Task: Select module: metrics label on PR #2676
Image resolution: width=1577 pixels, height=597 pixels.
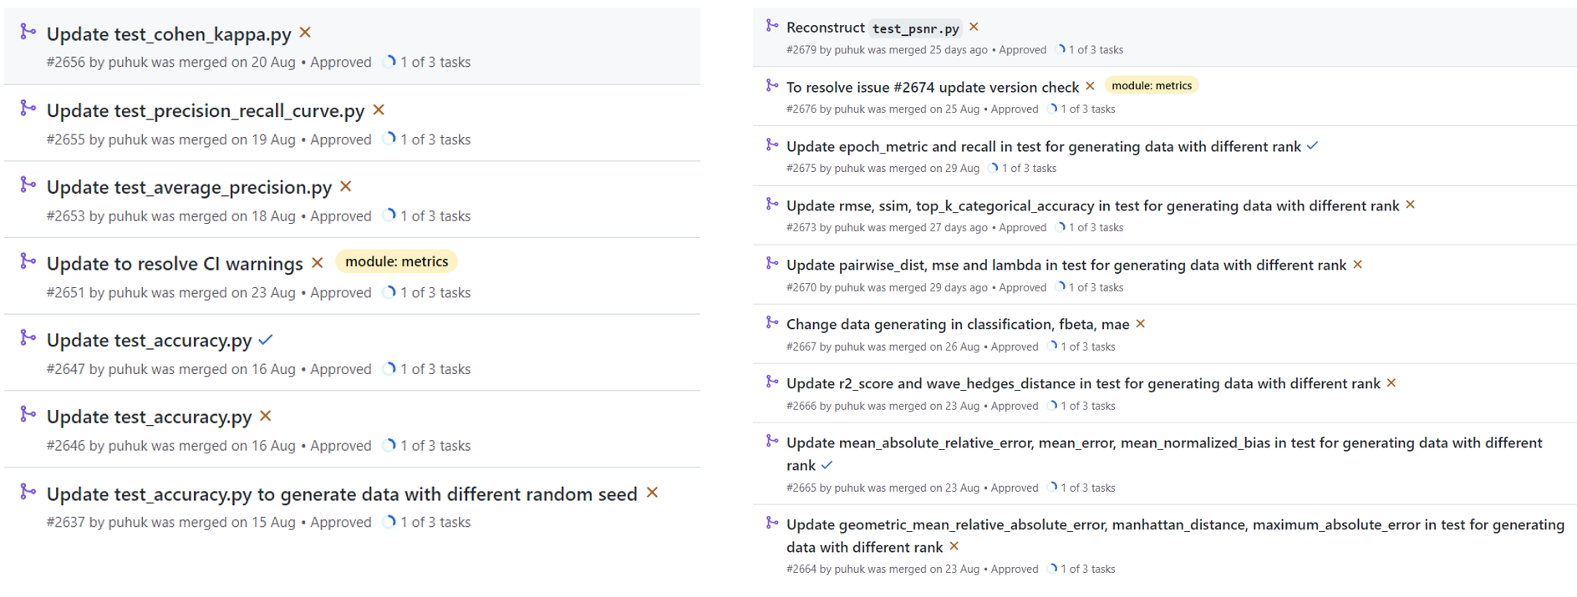Action: tap(1151, 85)
